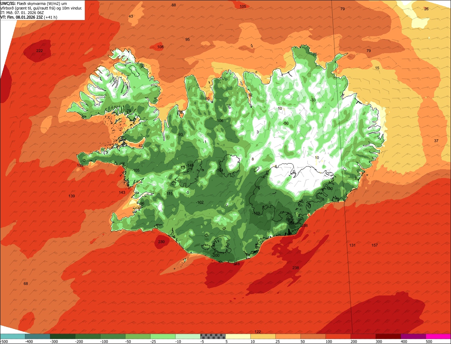The width and height of the screenshot is (451, 344).
Task: Click the -115 value over southwest Iceland
Action: pyautogui.click(x=169, y=193)
